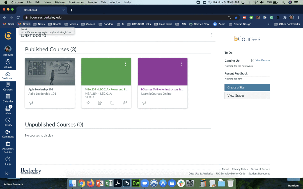Open the Inbox in sidebar
The width and height of the screenshot is (303, 189).
[x=8, y=110]
